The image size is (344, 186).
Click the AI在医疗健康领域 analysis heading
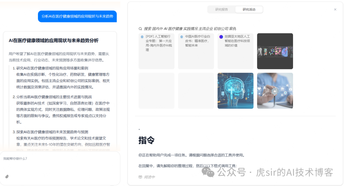pyautogui.click(x=54, y=40)
